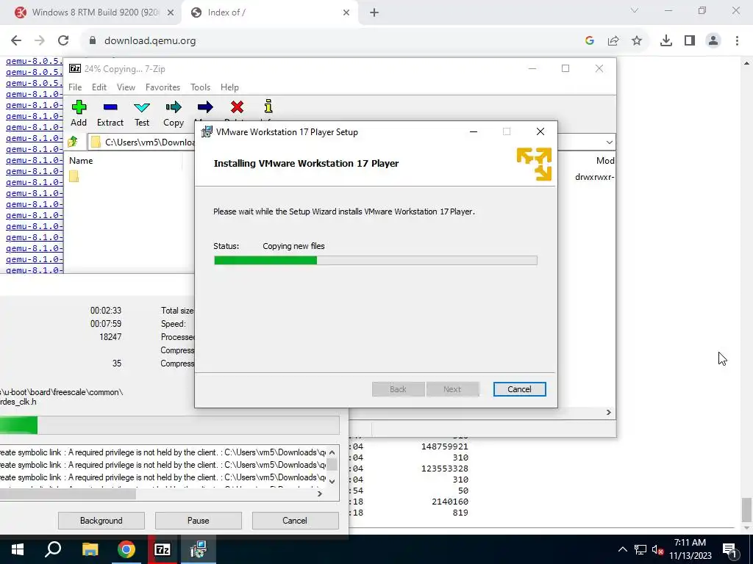This screenshot has height=564, width=753.
Task: Show hidden tray icons chevron
Action: (622, 549)
